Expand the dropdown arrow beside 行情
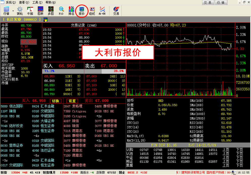 click(x=13, y=11)
